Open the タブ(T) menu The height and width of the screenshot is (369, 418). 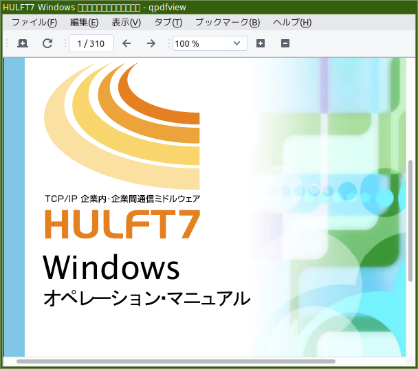pos(168,23)
